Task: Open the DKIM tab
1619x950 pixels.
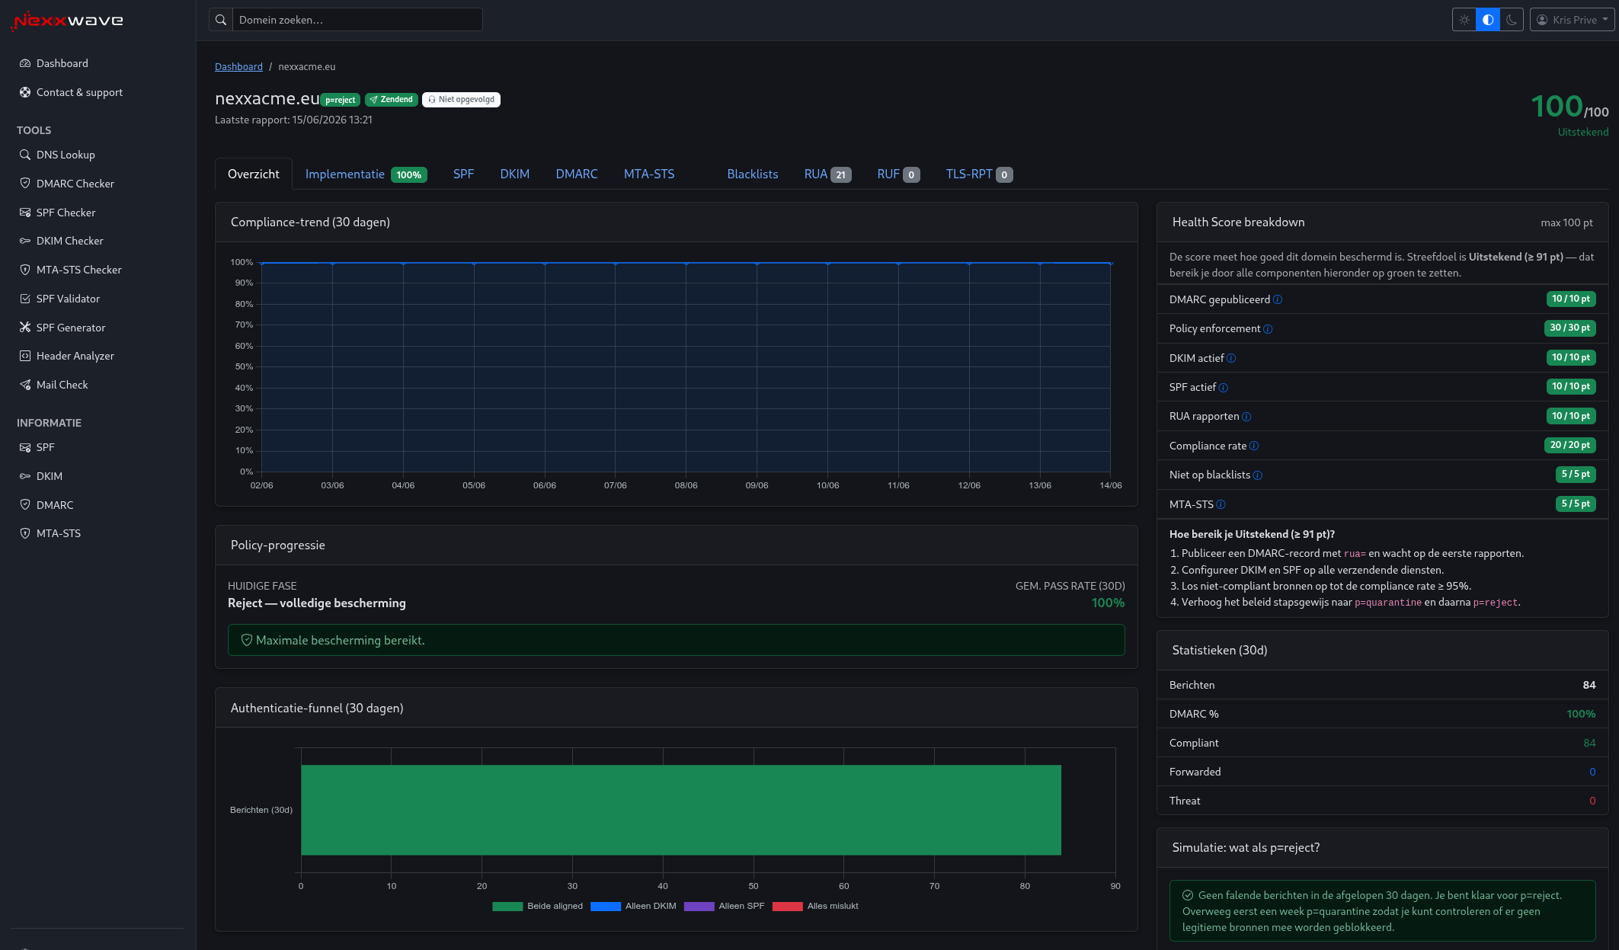Action: click(514, 174)
